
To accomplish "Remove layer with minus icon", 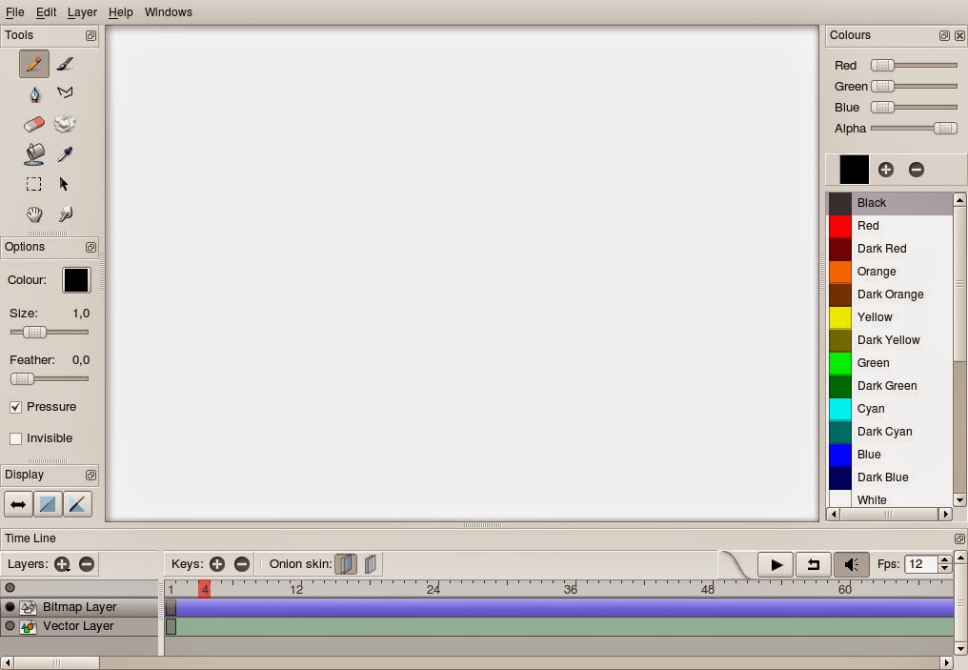I will click(87, 564).
